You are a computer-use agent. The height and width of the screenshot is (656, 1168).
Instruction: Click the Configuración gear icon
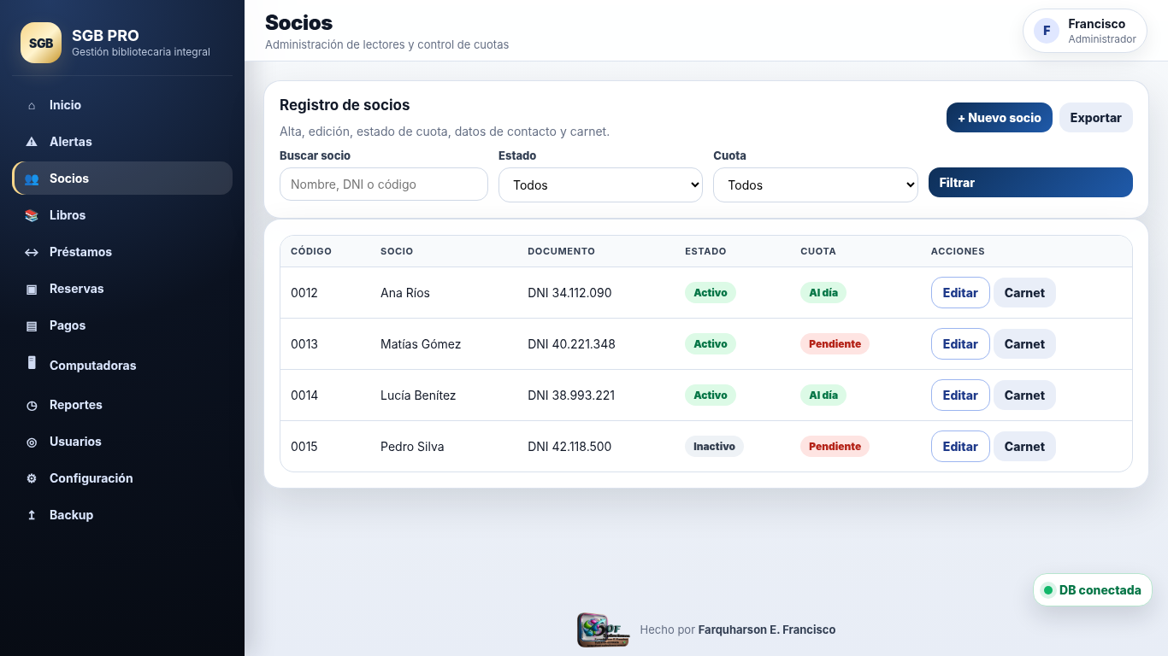tap(32, 478)
